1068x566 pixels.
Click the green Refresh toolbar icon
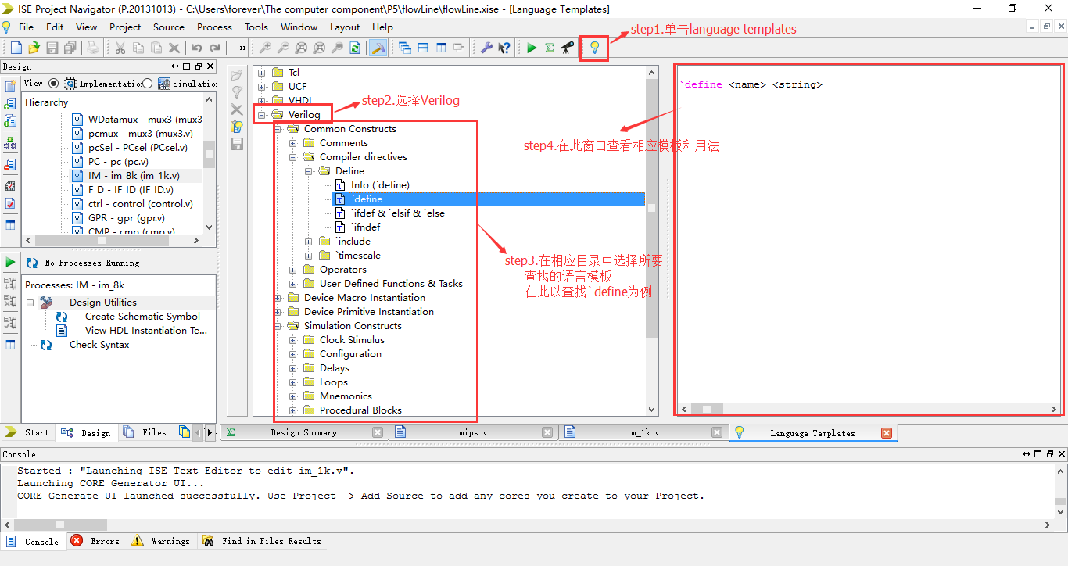[355, 48]
